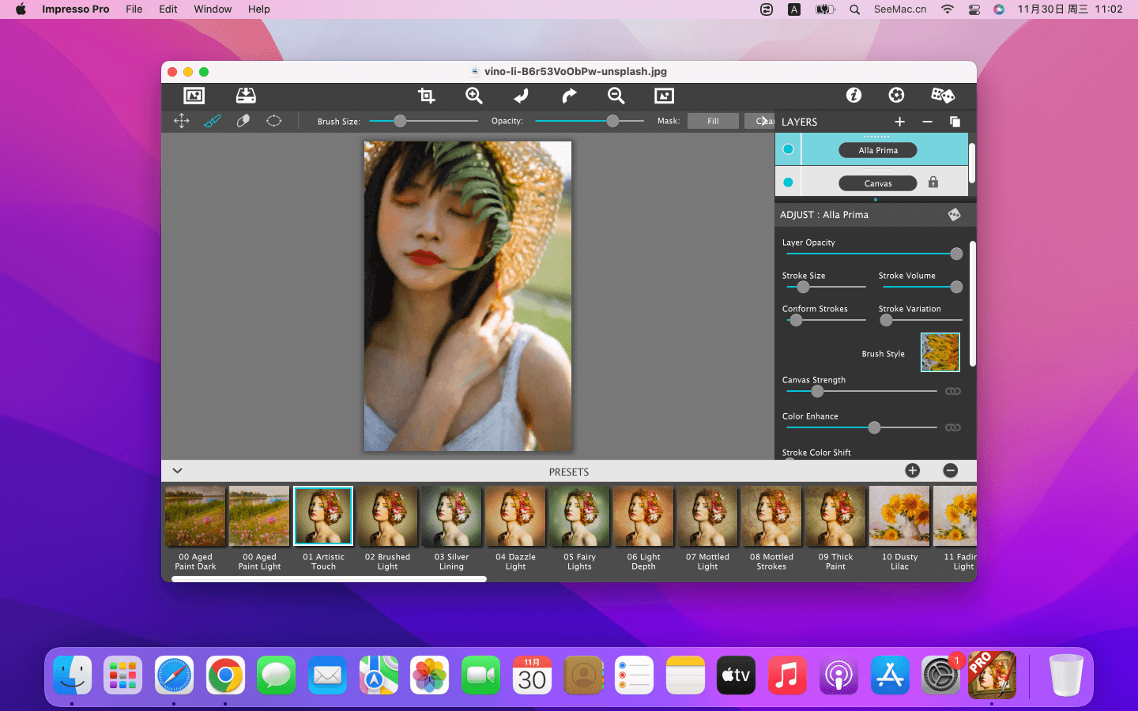This screenshot has height=711, width=1138.
Task: Click the Redo arrow icon
Action: click(x=569, y=96)
